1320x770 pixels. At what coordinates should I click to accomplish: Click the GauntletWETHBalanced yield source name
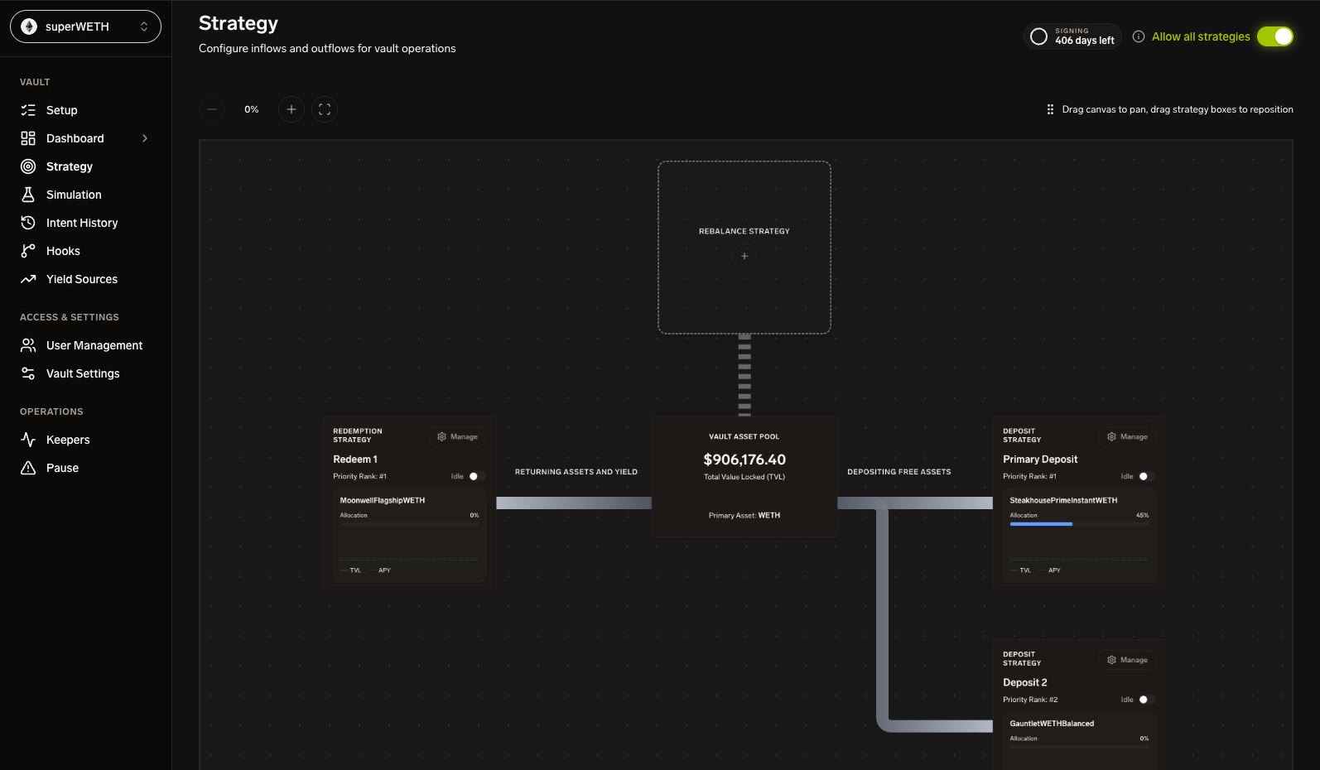coord(1052,724)
